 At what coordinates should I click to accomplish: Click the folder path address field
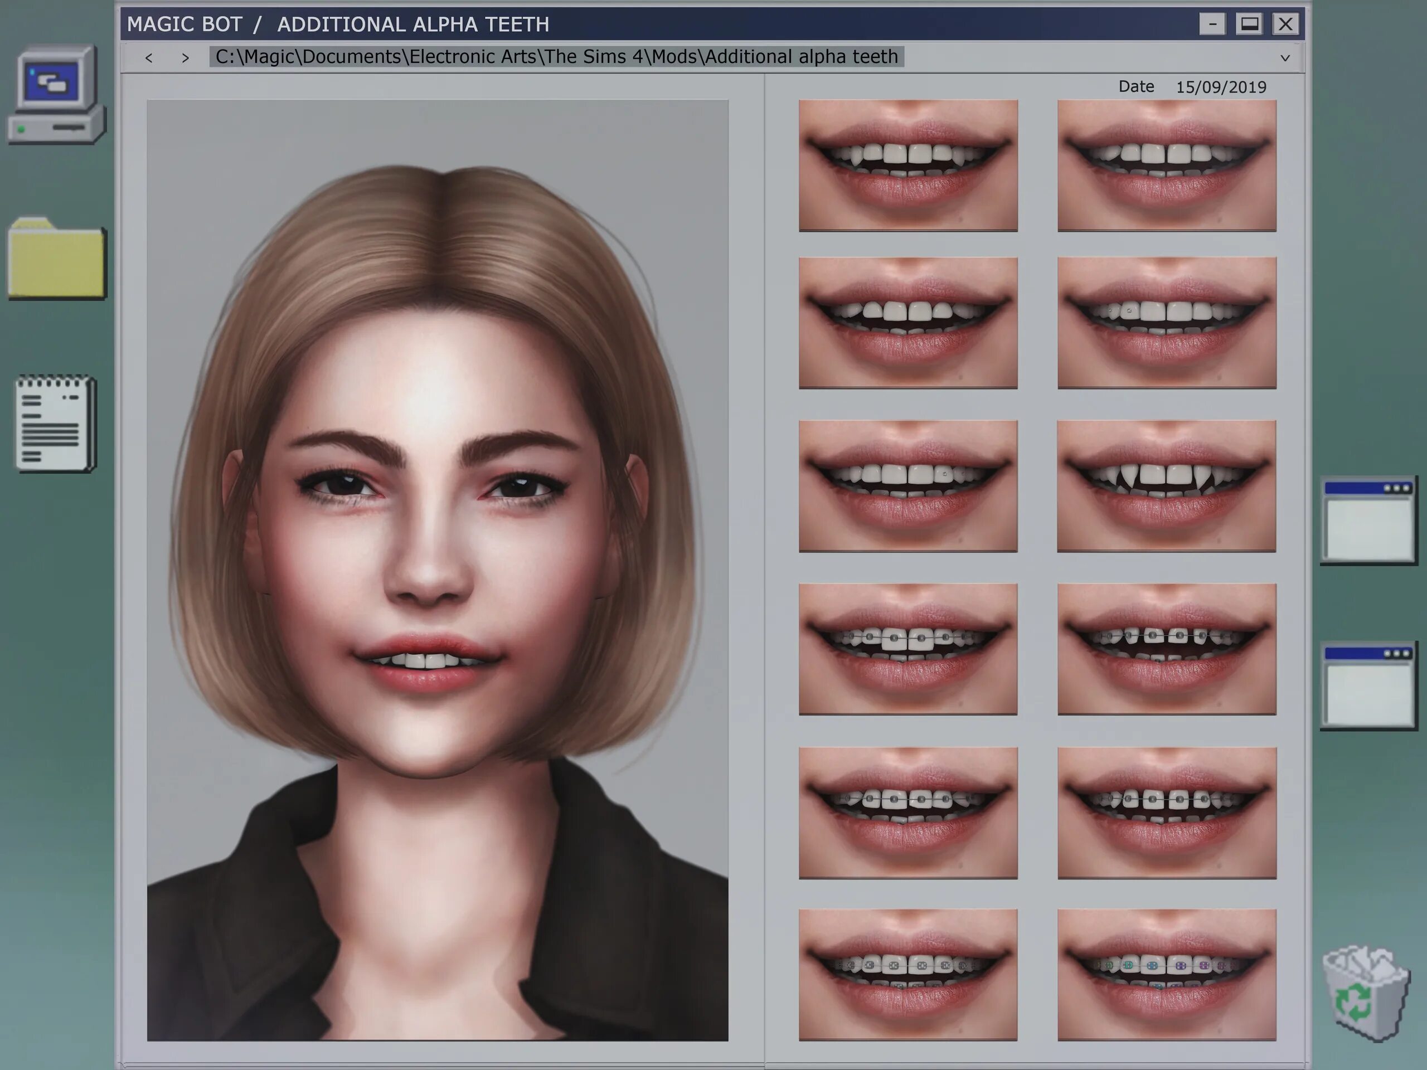coord(556,57)
